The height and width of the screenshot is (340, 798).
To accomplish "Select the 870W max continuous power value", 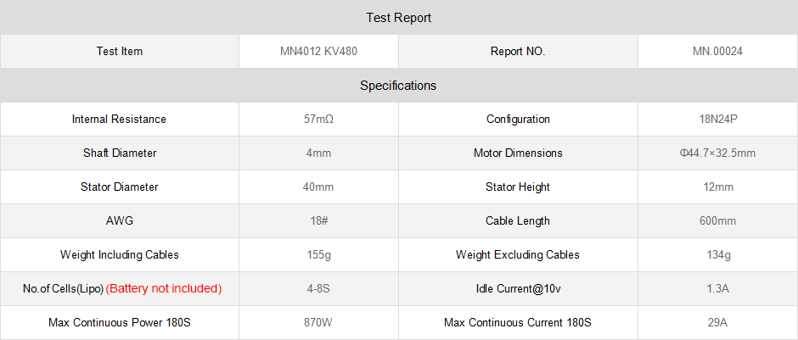I will tap(318, 323).
